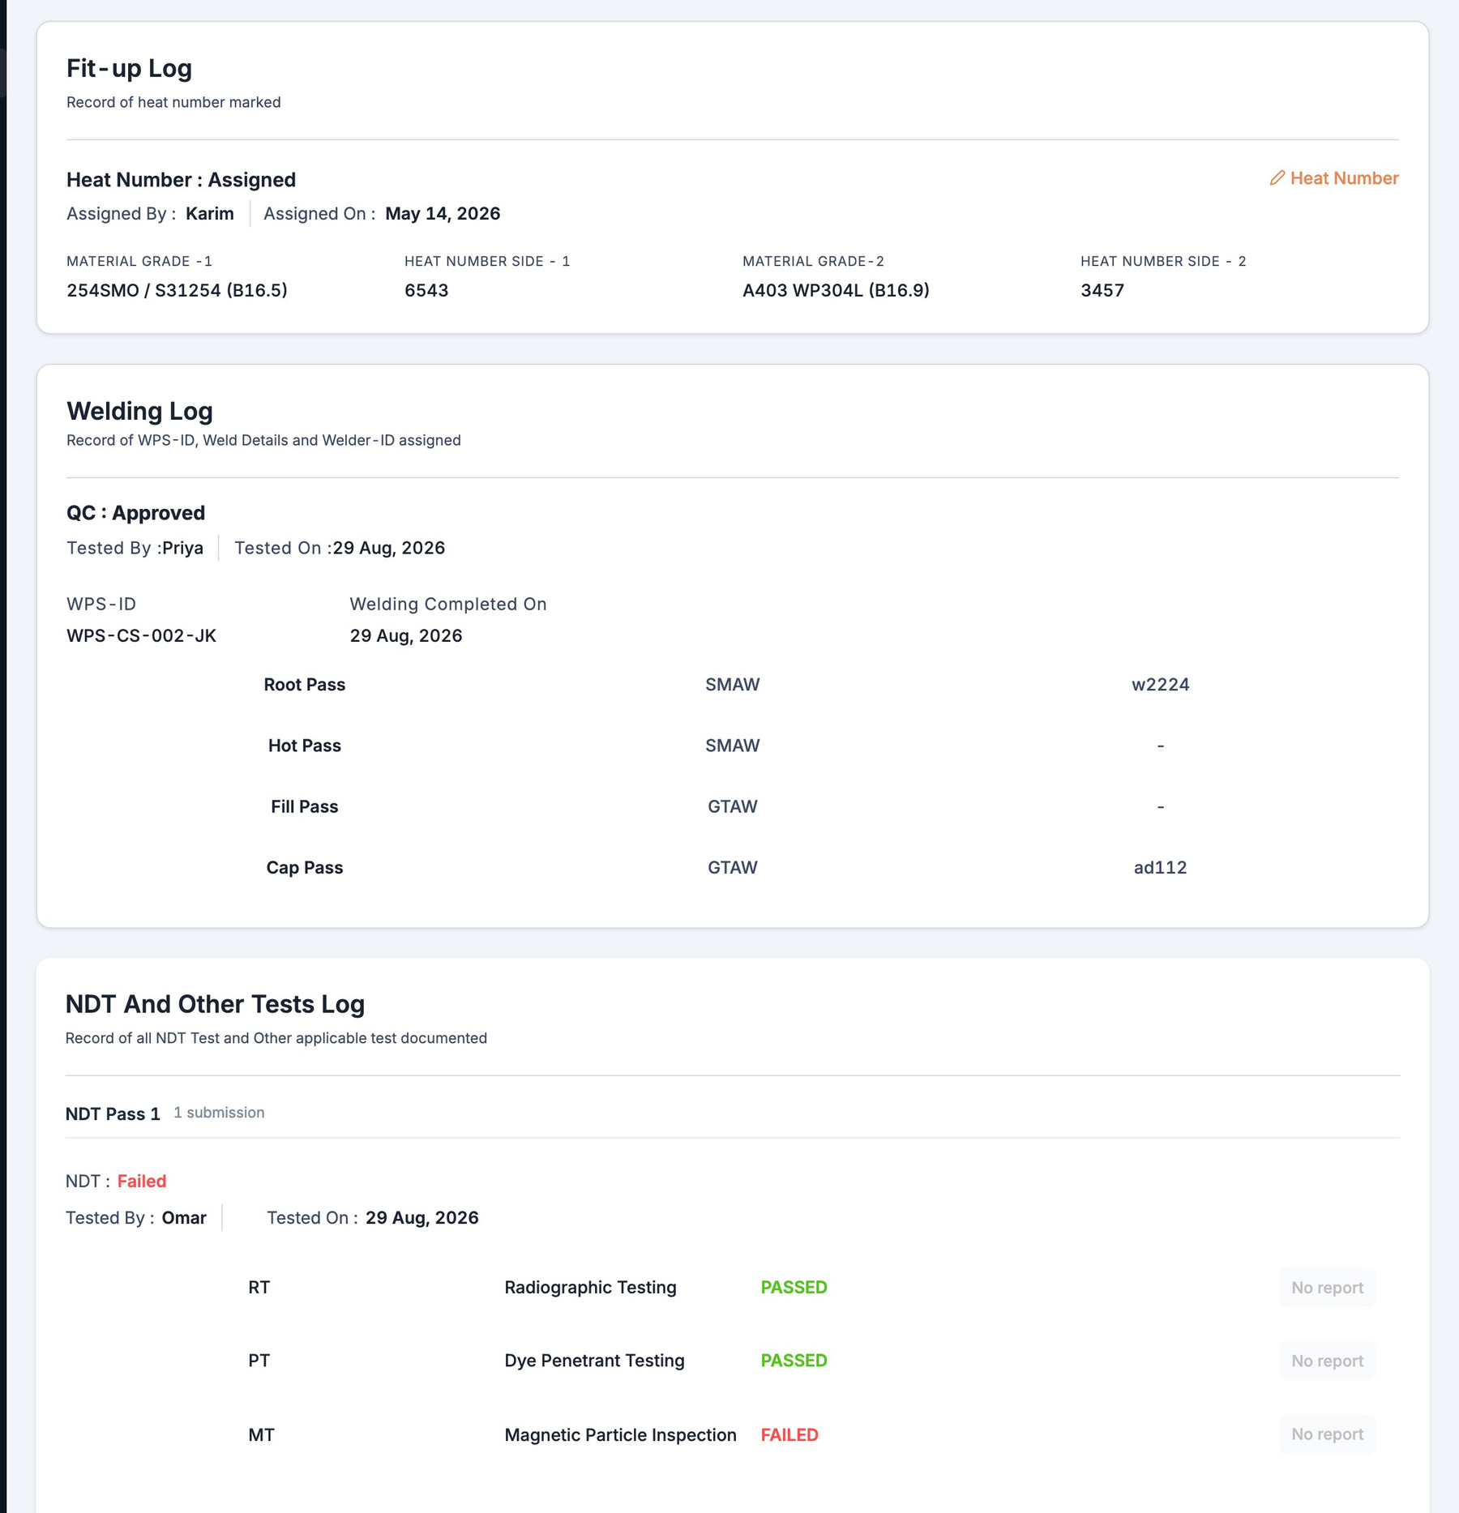The height and width of the screenshot is (1513, 1459).
Task: Click tester name Priya
Action: coord(183,548)
